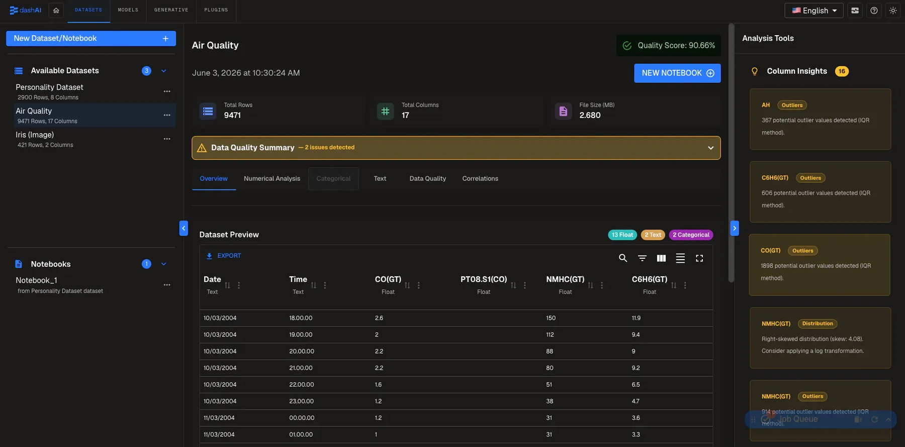Open the Generative tab

pyautogui.click(x=171, y=11)
